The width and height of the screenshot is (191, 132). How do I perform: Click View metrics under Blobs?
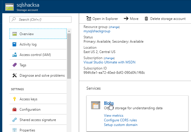114,116
